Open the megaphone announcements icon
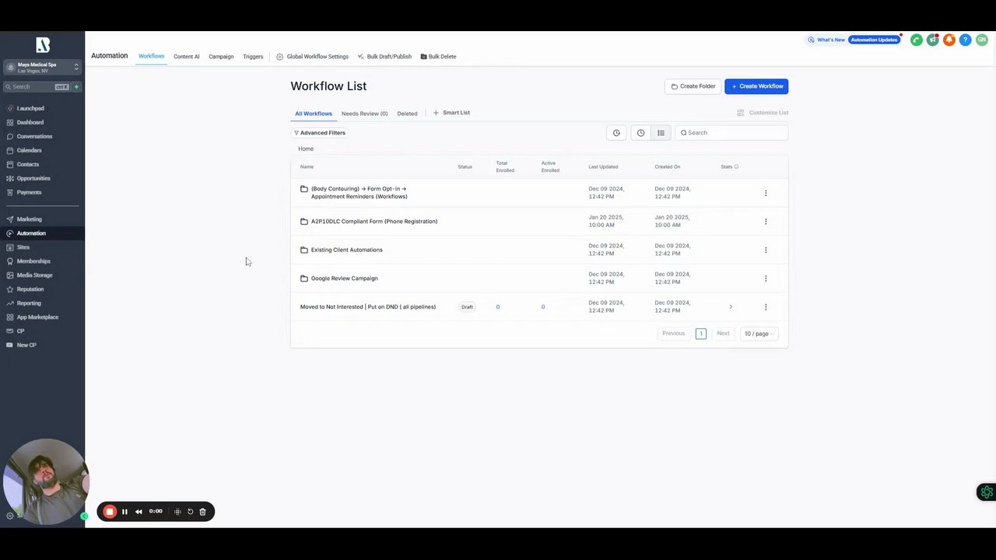 coord(933,40)
